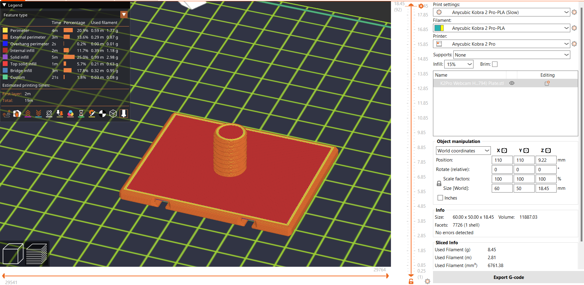Enable the Brim checkbox
The image size is (584, 285).
coord(495,64)
